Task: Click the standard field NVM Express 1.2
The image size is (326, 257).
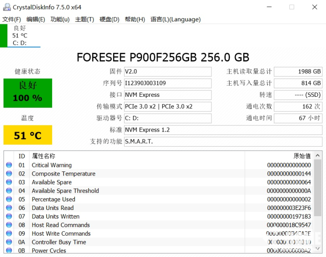Action: 223,130
